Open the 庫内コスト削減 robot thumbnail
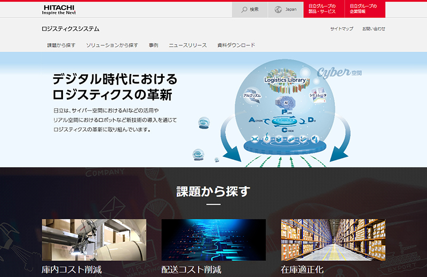Viewport: 427px width, 277px height. coord(94,240)
